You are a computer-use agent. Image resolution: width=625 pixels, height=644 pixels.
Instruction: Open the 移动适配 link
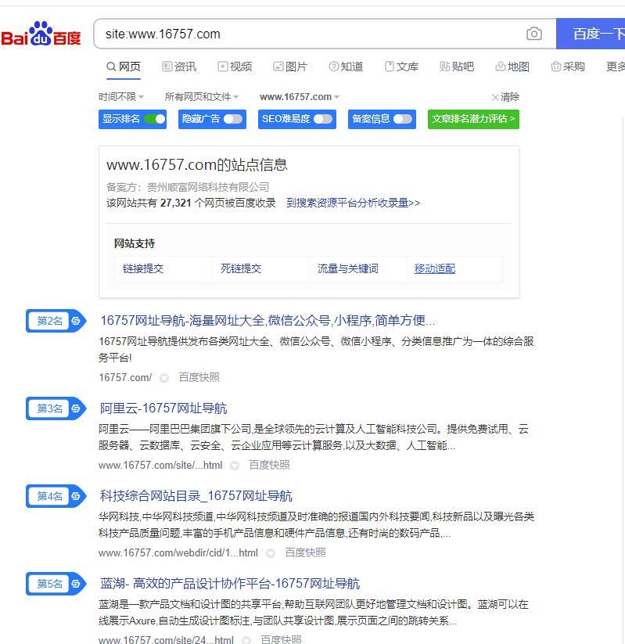[x=434, y=268]
